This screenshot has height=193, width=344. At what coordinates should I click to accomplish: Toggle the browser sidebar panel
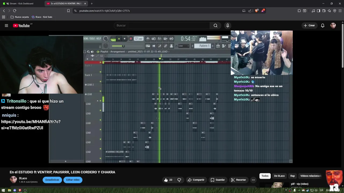click(x=318, y=11)
